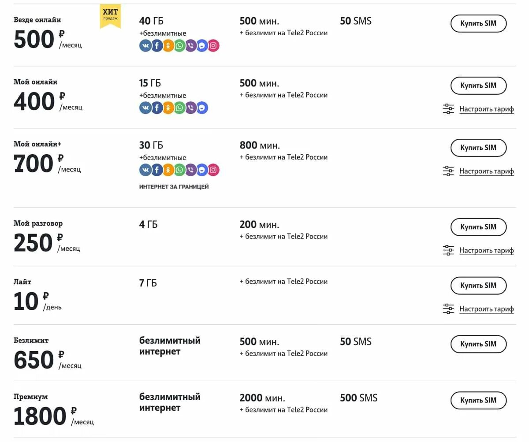Buy SIM for Мой разговор tariff

click(x=478, y=227)
